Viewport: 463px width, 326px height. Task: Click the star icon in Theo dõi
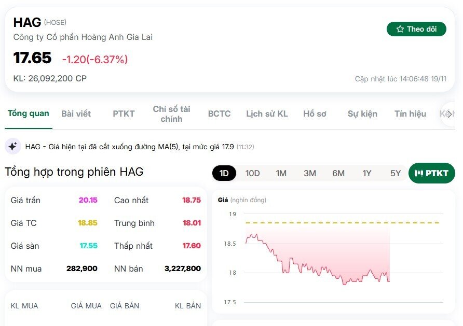400,29
